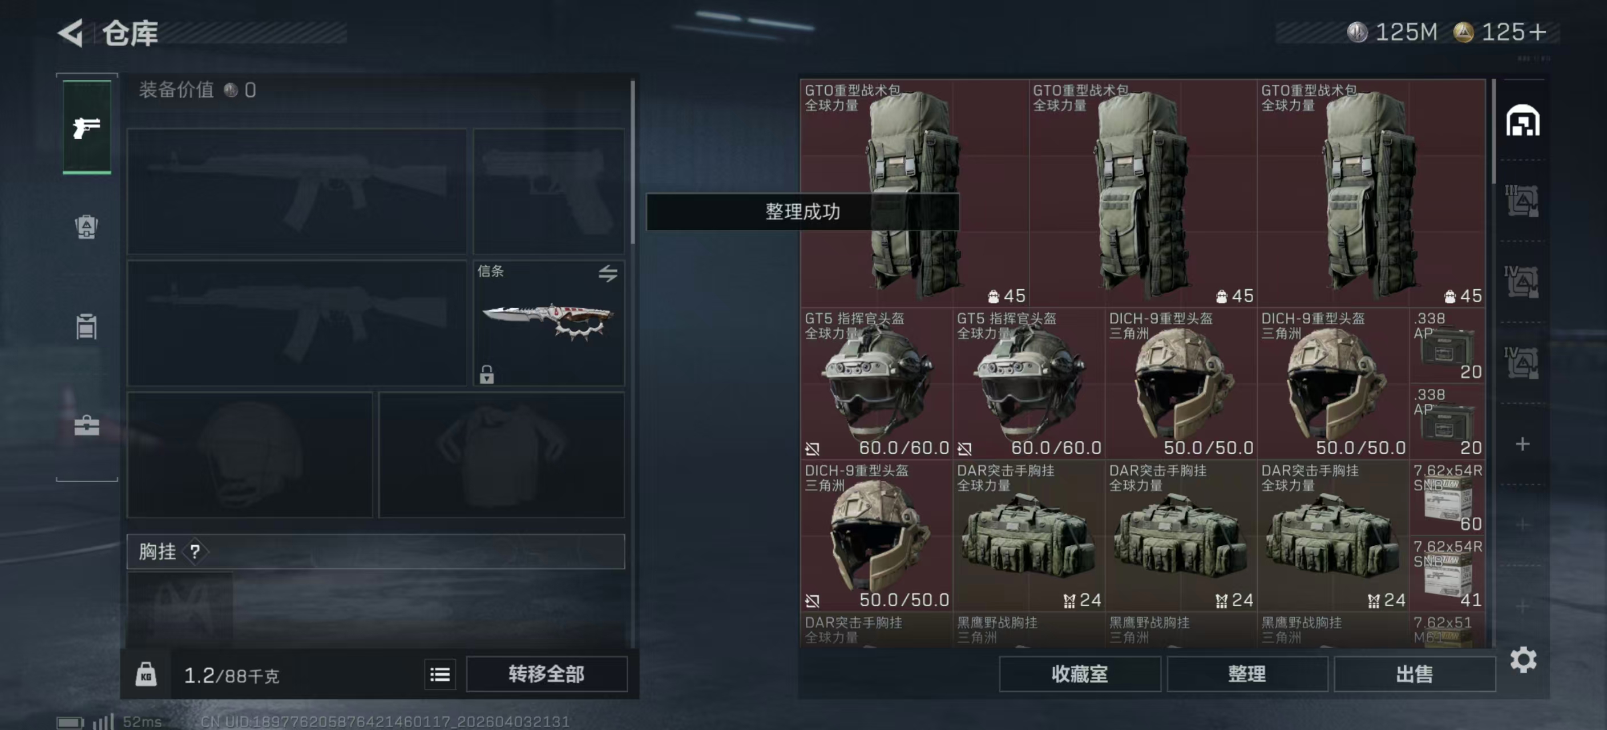Click the 转移全部 button
This screenshot has width=1607, height=730.
(x=547, y=674)
